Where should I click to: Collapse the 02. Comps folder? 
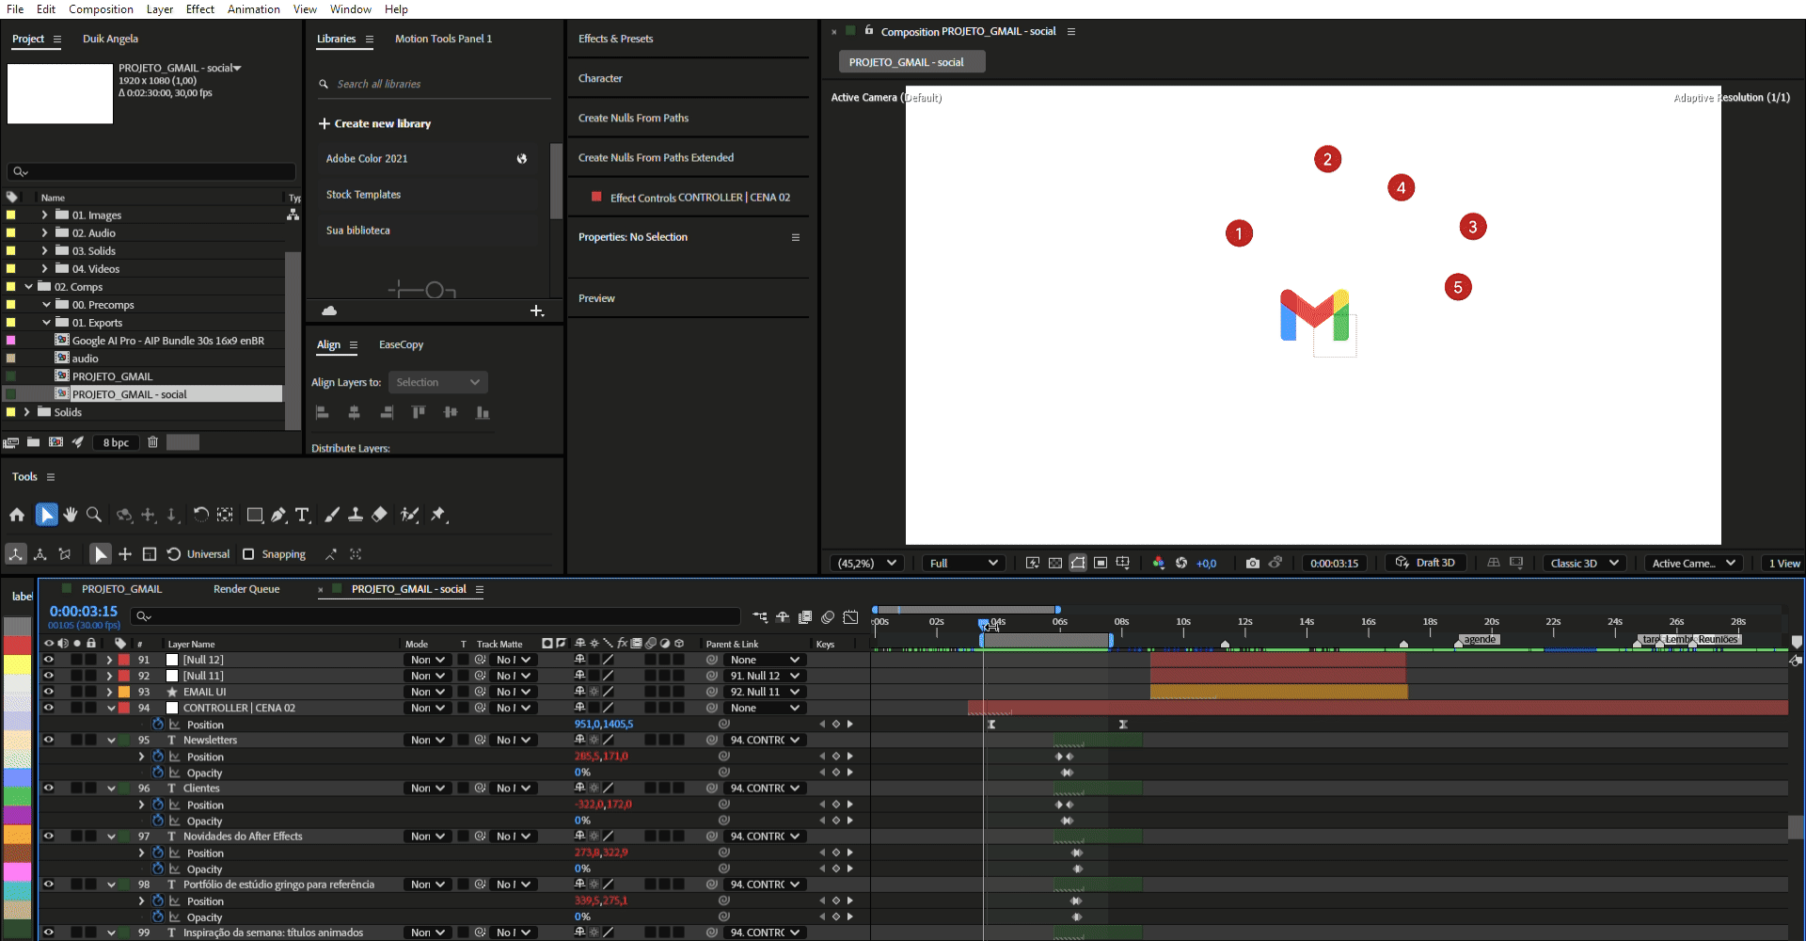28,287
